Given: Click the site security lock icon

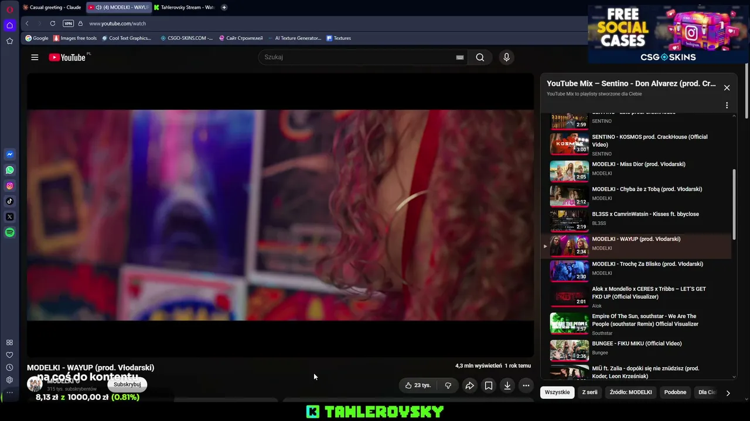Looking at the screenshot, I should pos(80,23).
